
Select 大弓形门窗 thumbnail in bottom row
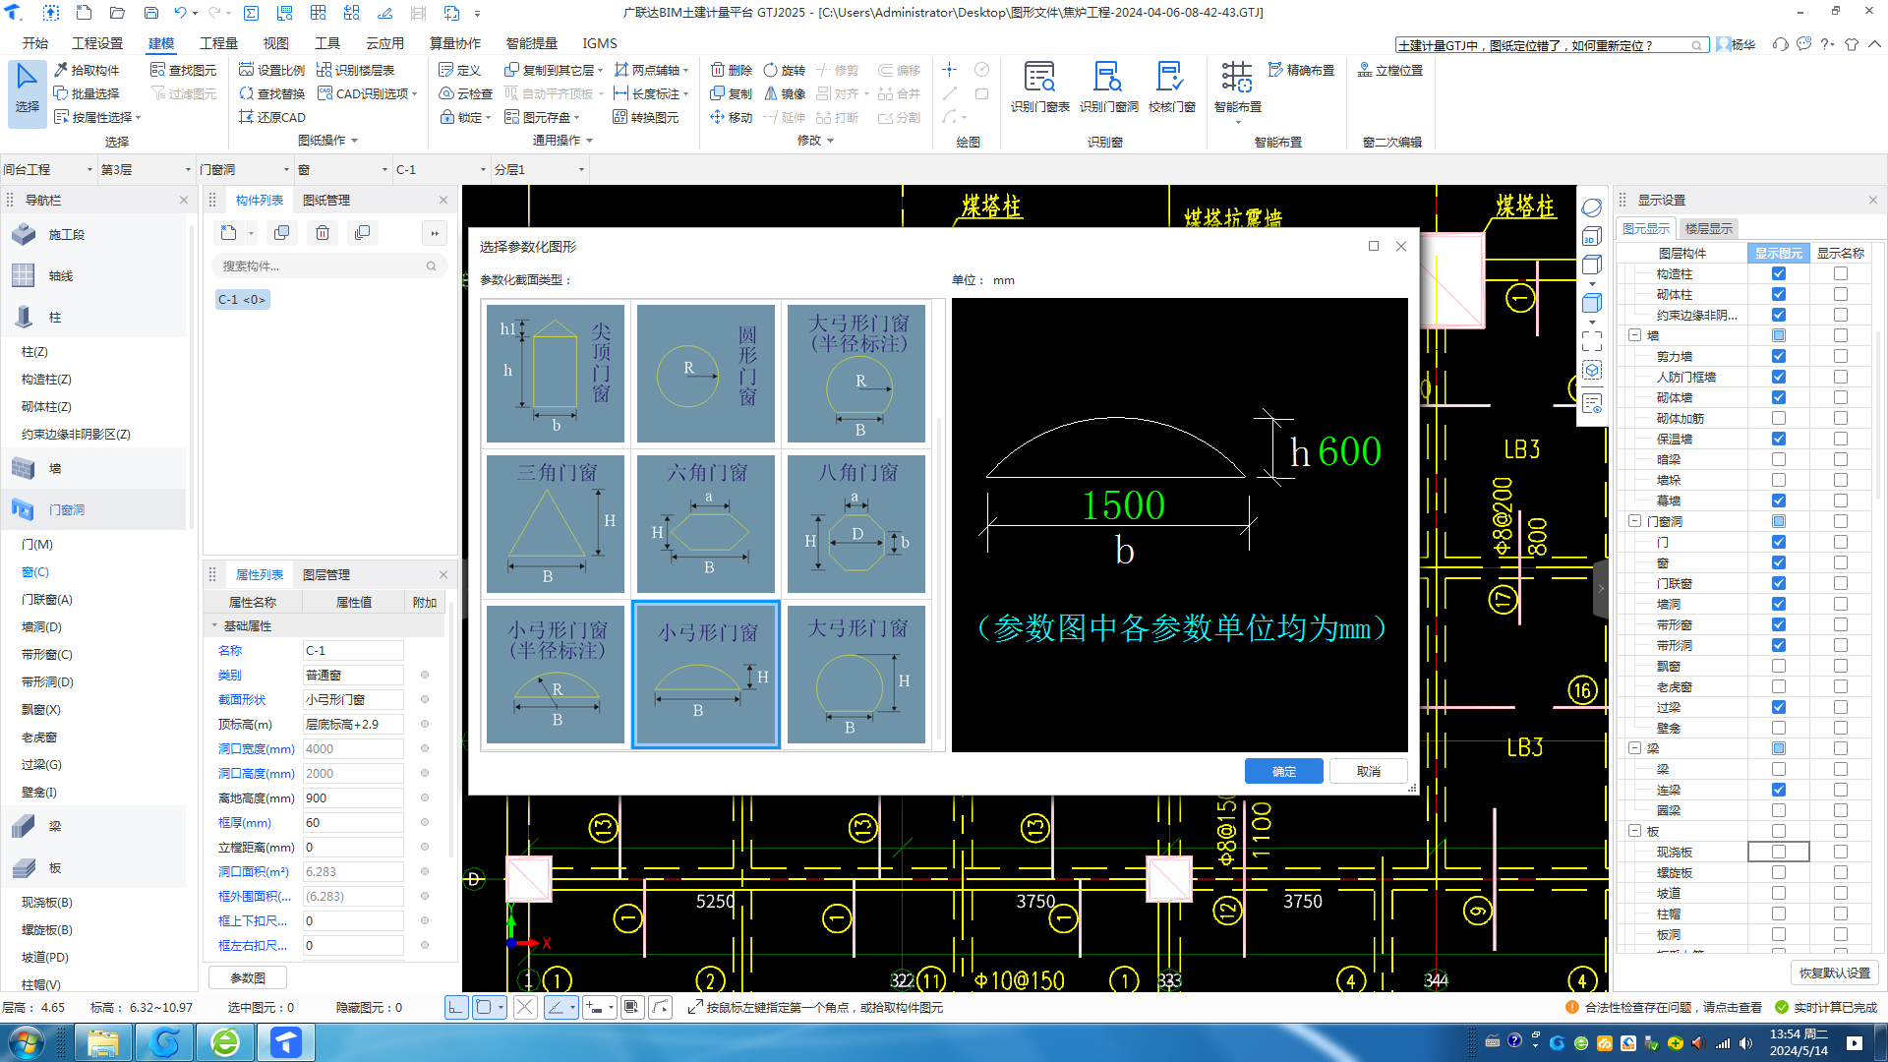(856, 675)
